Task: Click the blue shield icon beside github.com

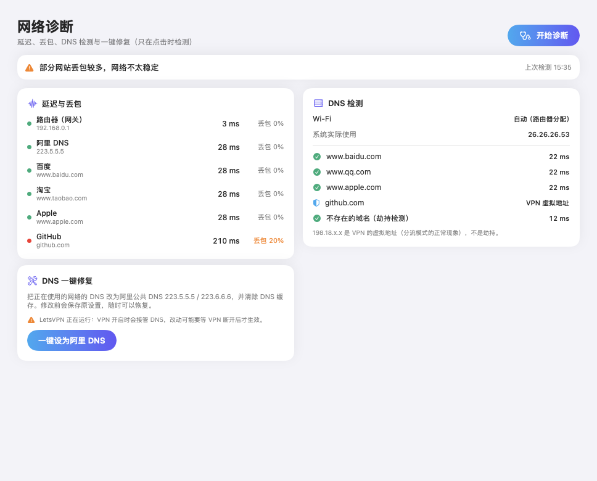Action: [x=316, y=203]
